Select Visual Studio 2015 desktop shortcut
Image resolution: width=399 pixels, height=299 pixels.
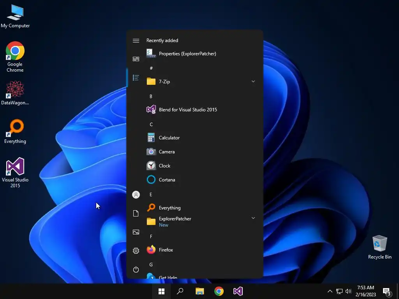coord(15,172)
